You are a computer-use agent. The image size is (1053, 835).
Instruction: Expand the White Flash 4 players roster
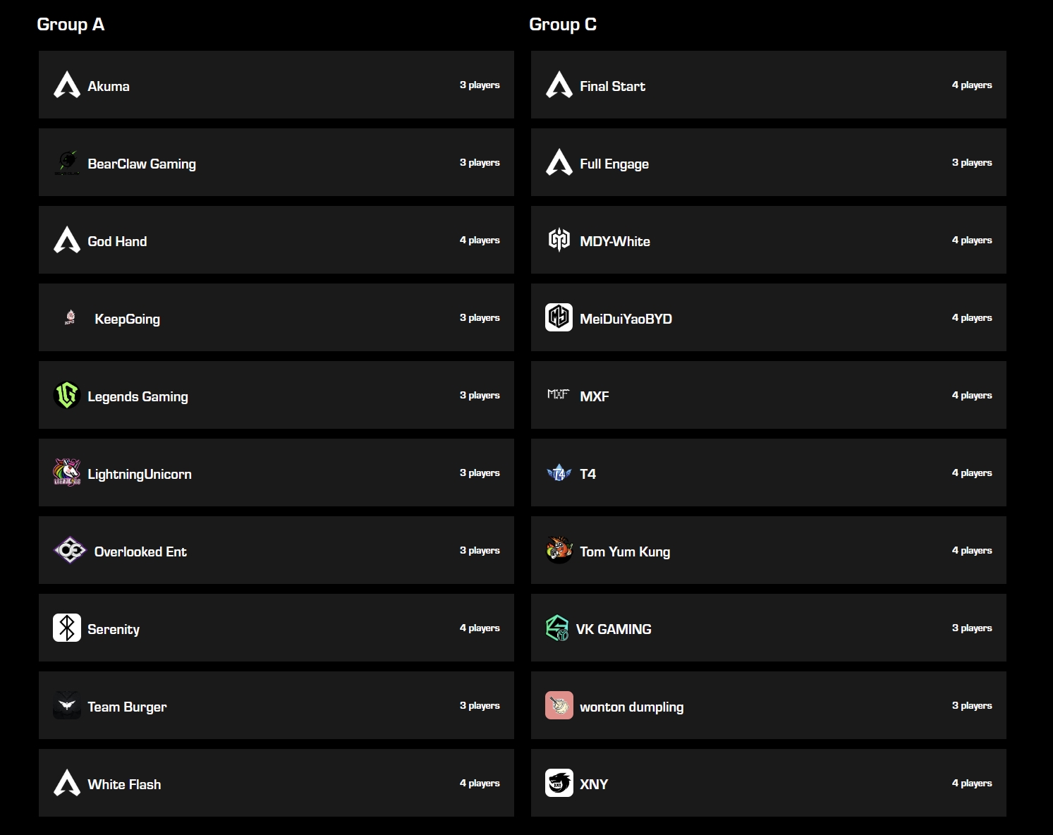pyautogui.click(x=480, y=783)
